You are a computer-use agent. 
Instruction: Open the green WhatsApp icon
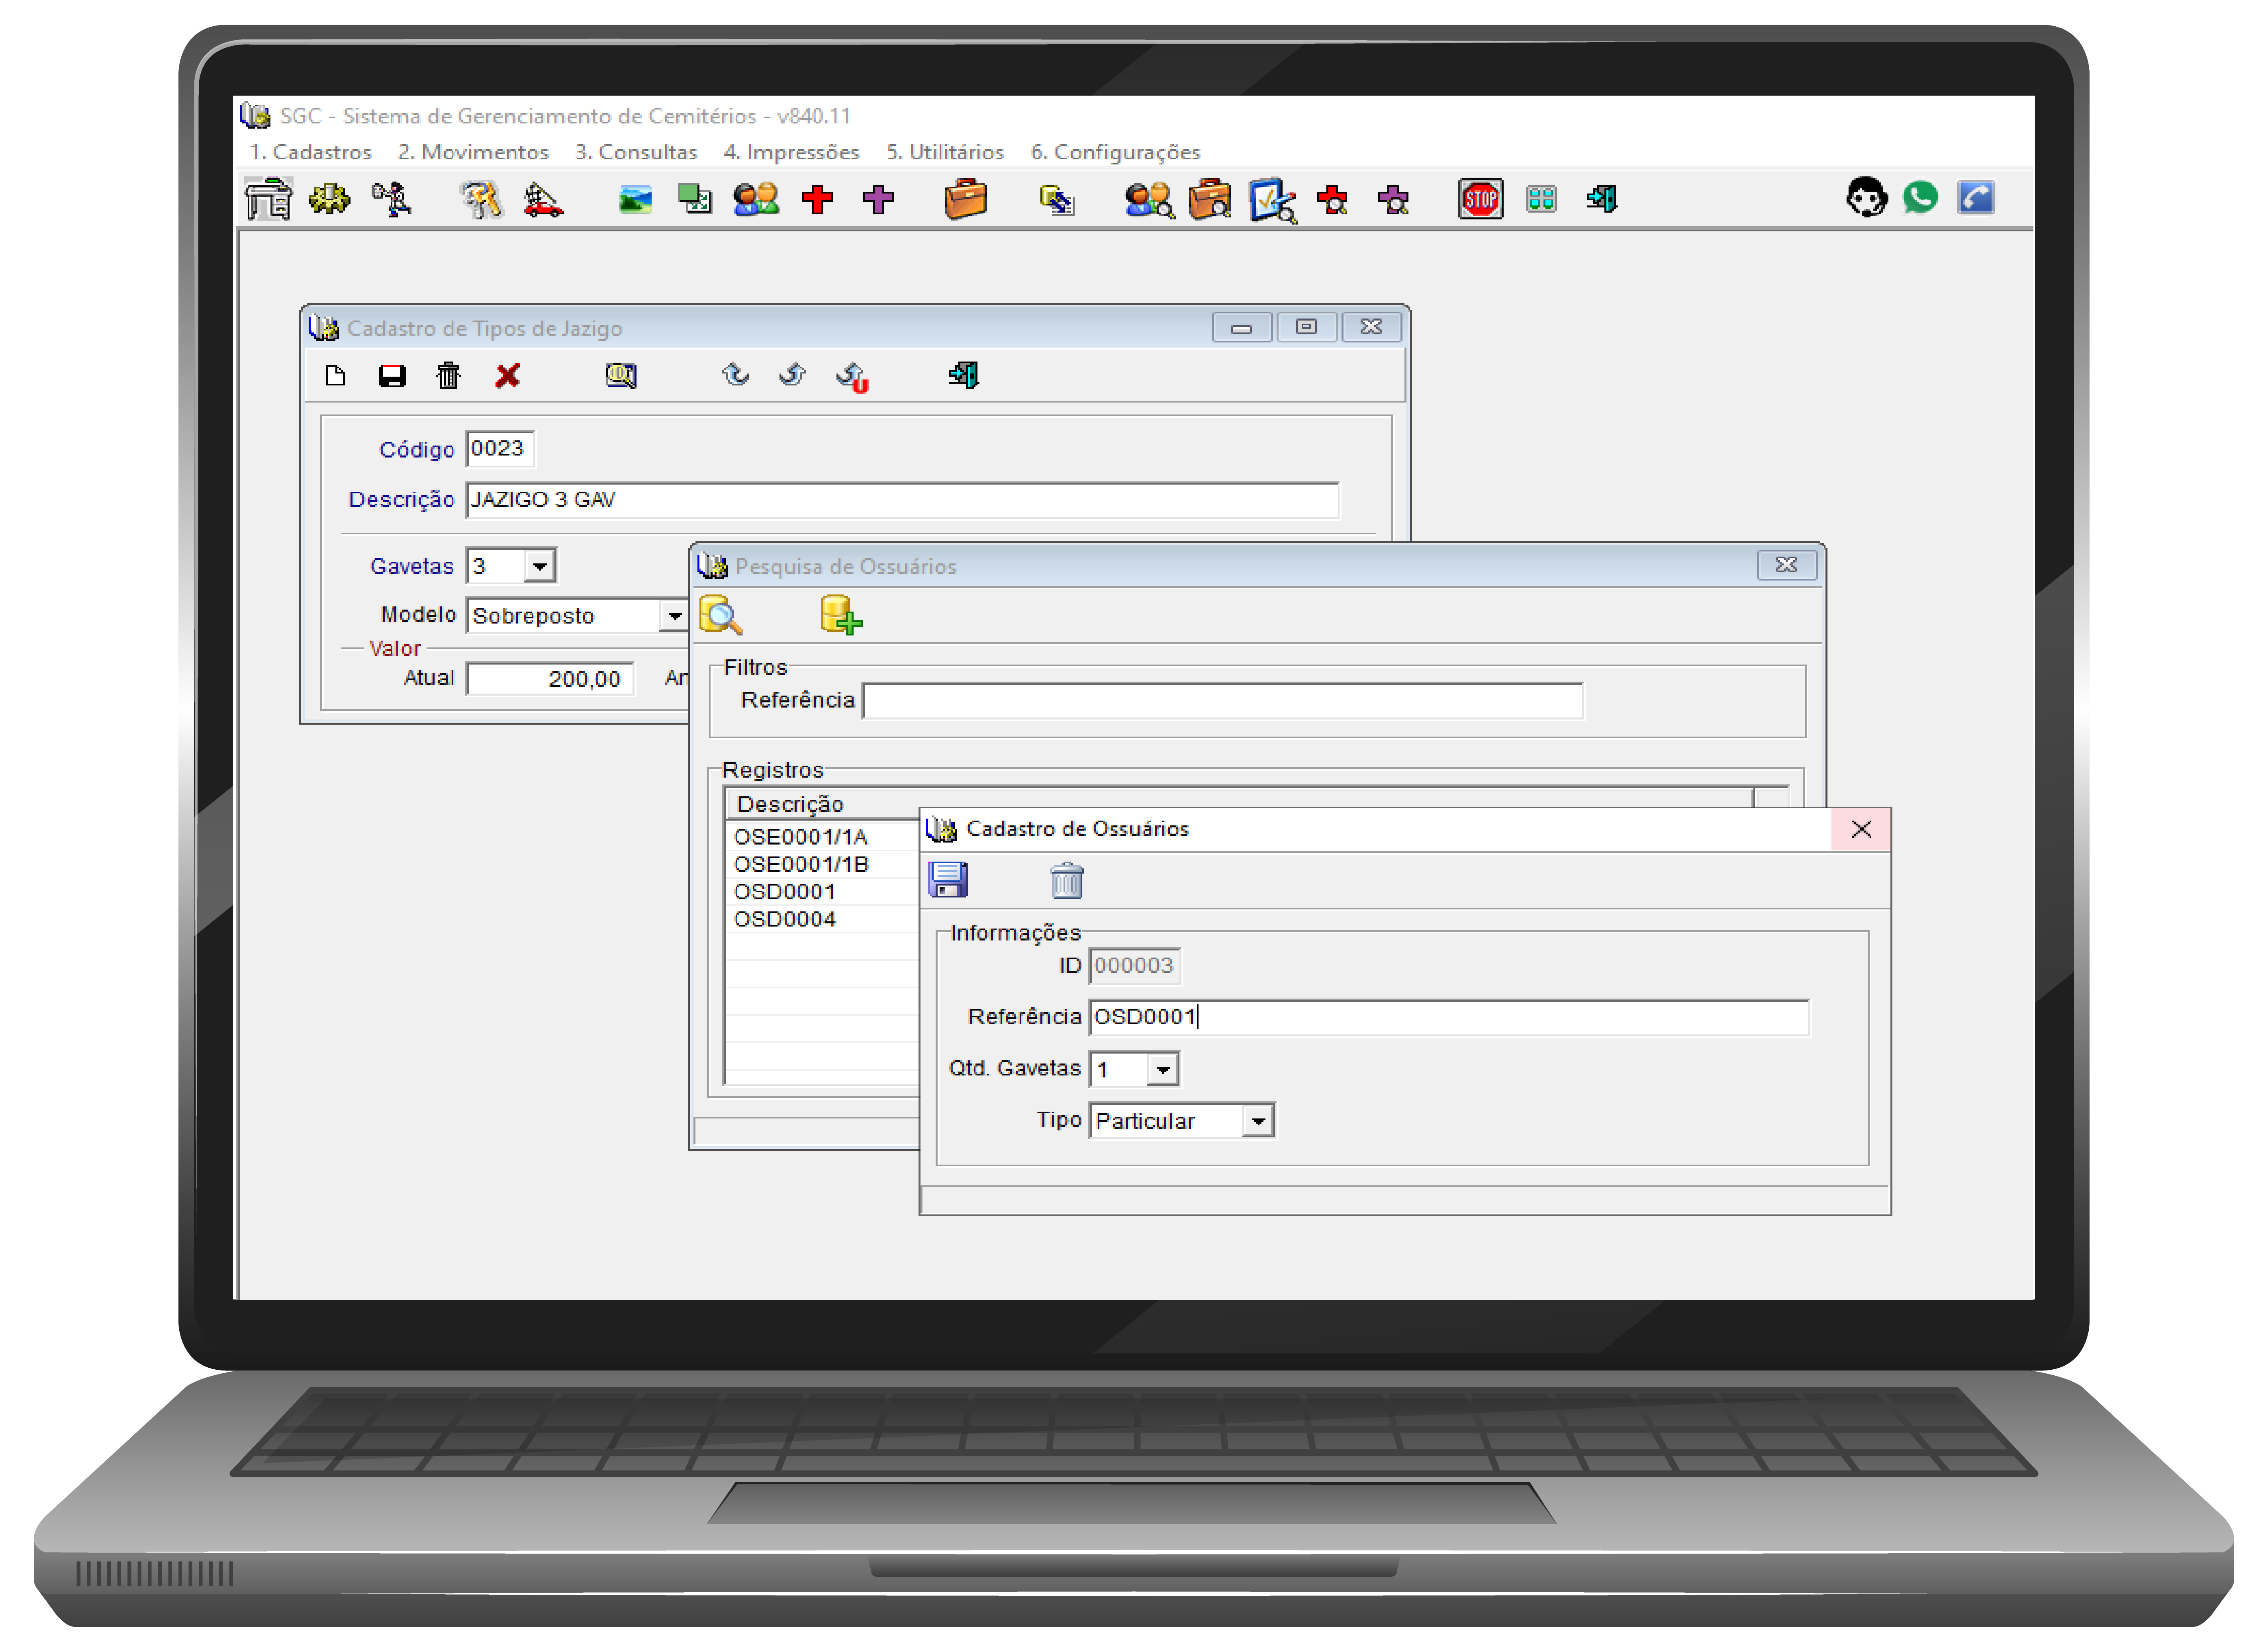click(x=1921, y=197)
